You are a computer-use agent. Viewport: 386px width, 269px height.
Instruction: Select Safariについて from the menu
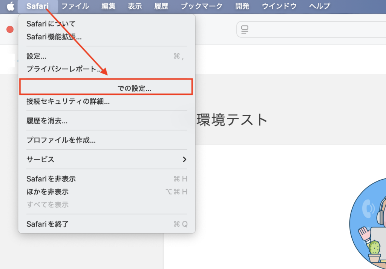(51, 24)
